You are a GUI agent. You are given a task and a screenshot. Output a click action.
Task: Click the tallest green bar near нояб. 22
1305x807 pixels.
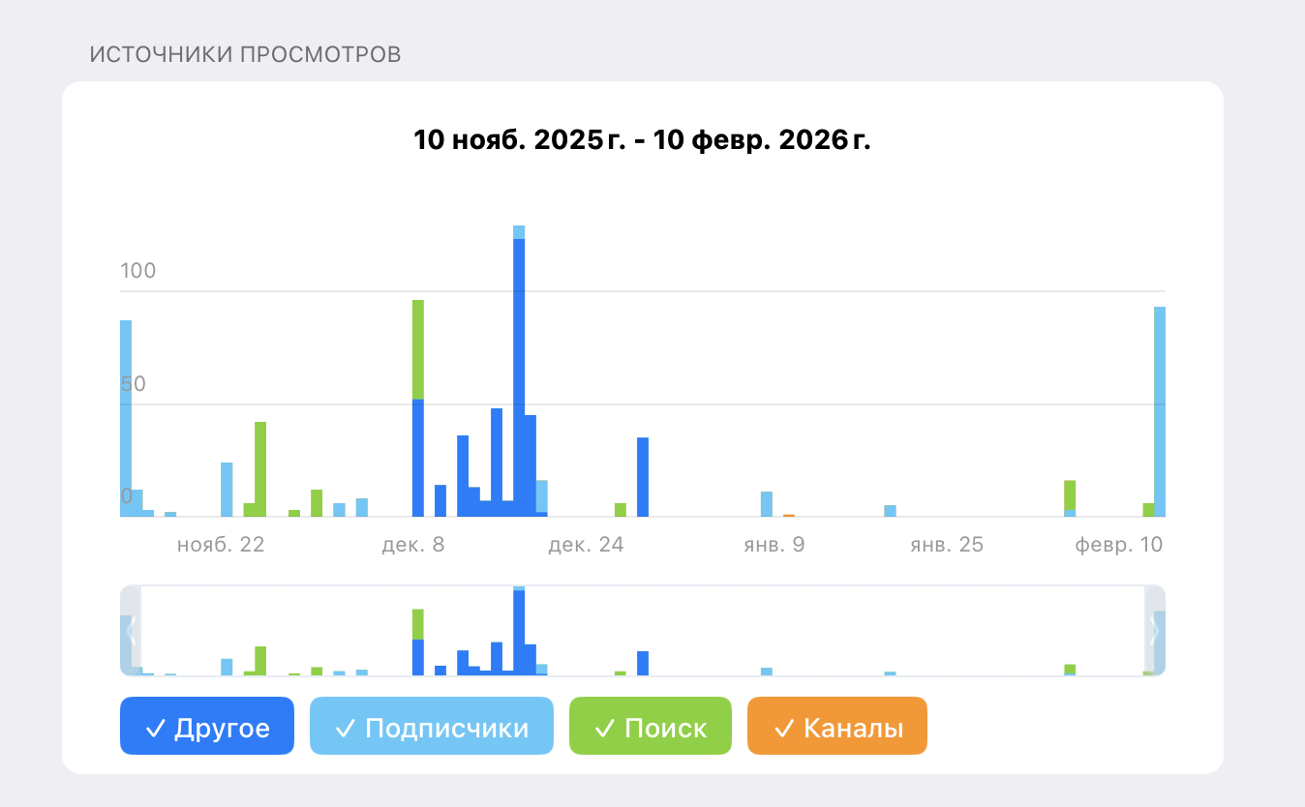(x=260, y=469)
